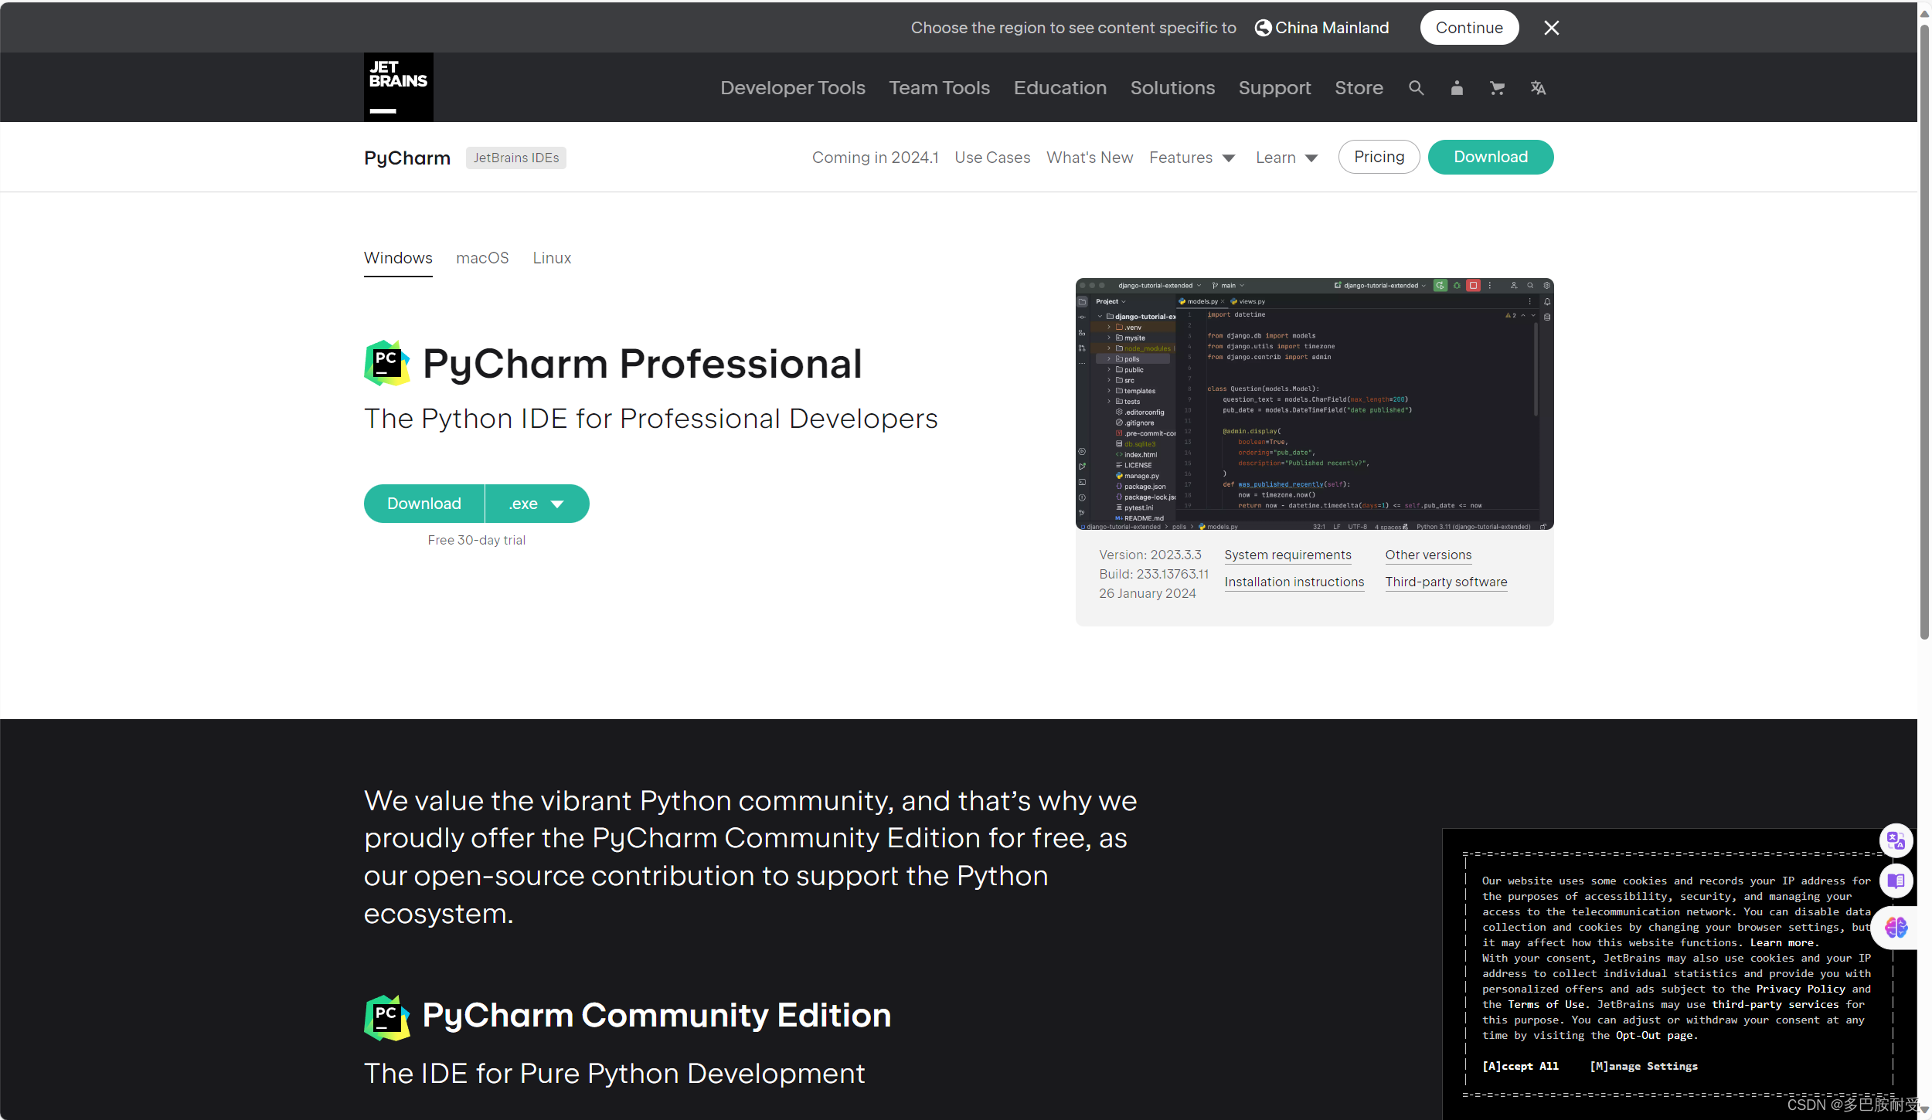Expand the Learn dropdown
This screenshot has height=1120, width=1932.
point(1286,158)
